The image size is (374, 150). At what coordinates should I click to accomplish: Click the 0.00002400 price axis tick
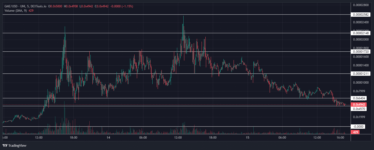pyautogui.click(x=361, y=22)
